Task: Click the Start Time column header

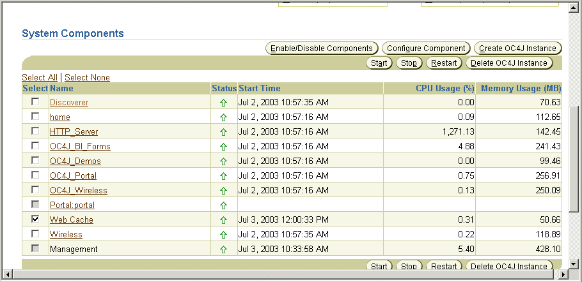Action: 260,89
